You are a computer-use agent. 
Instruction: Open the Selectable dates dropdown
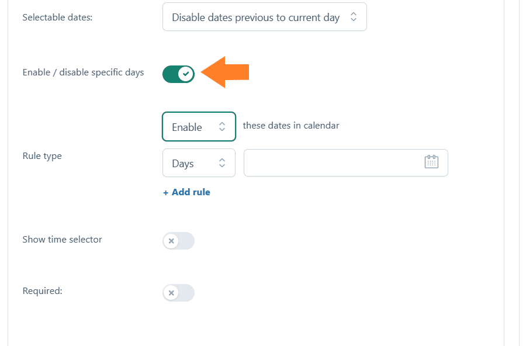tap(265, 17)
